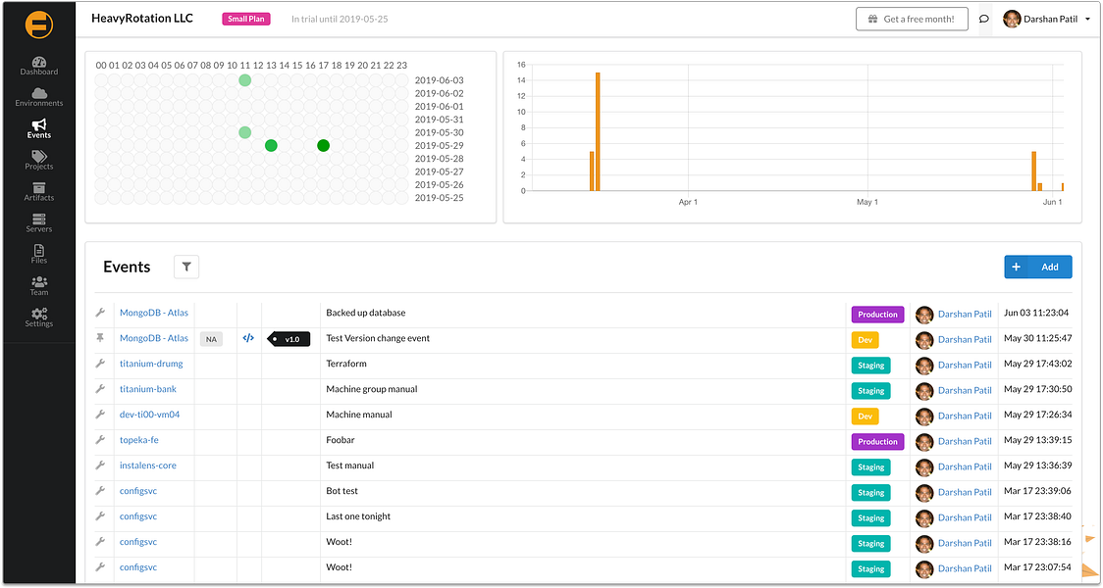Open instalens-core link
Screen dimensions: 1103x588
tap(148, 465)
